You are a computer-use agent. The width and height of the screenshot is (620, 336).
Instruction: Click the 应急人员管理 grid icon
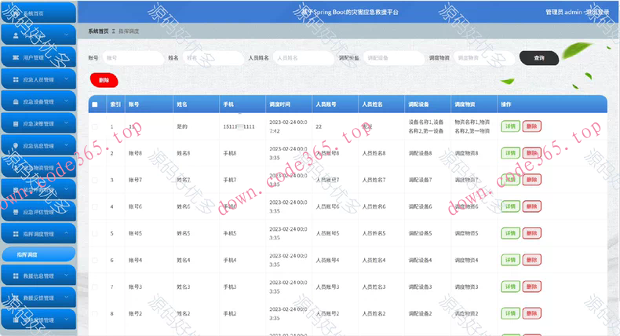point(16,80)
